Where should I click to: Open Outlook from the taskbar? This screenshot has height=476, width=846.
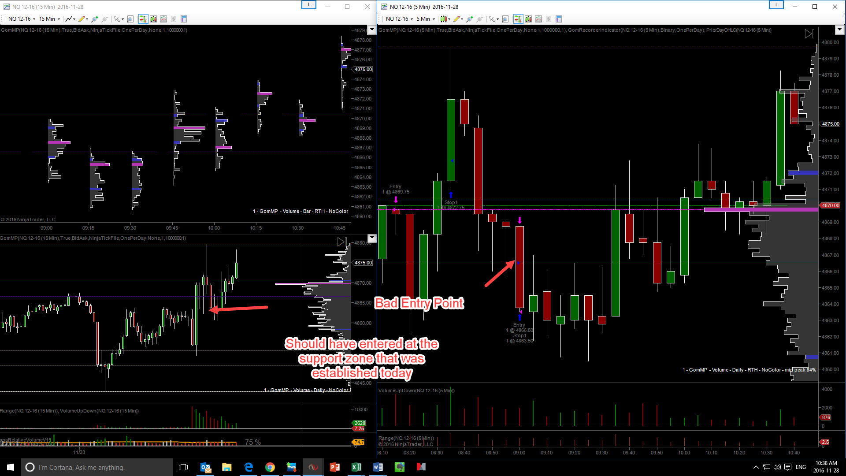point(205,467)
